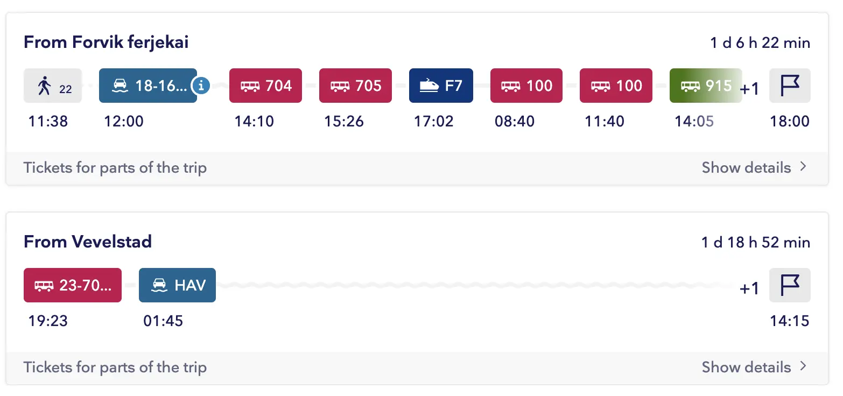Click the destination flag of Forvik trip

(x=790, y=86)
